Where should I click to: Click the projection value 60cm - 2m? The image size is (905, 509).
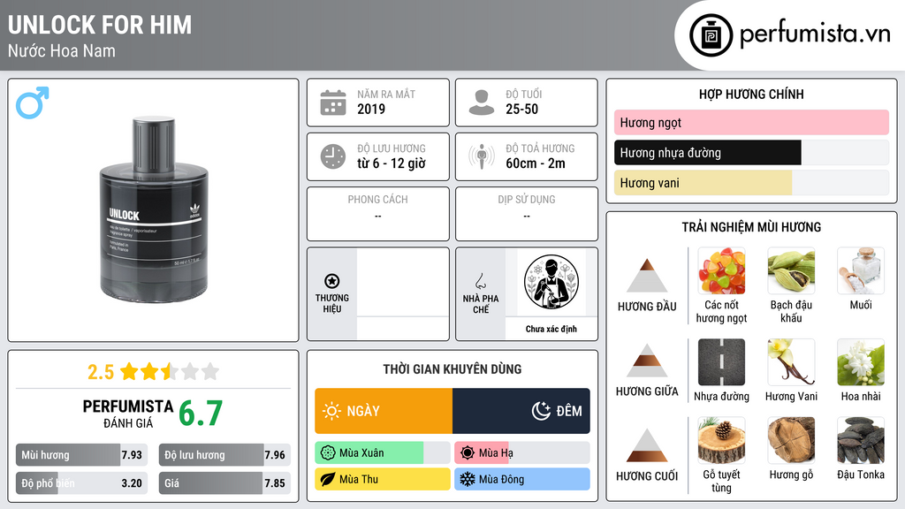[536, 163]
